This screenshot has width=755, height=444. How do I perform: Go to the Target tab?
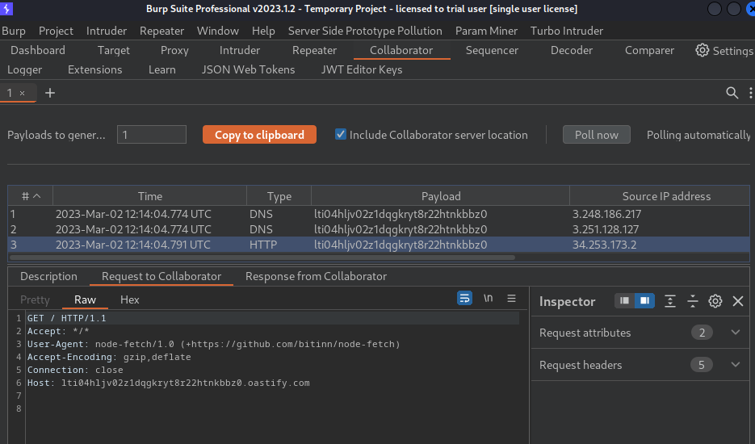(x=114, y=50)
